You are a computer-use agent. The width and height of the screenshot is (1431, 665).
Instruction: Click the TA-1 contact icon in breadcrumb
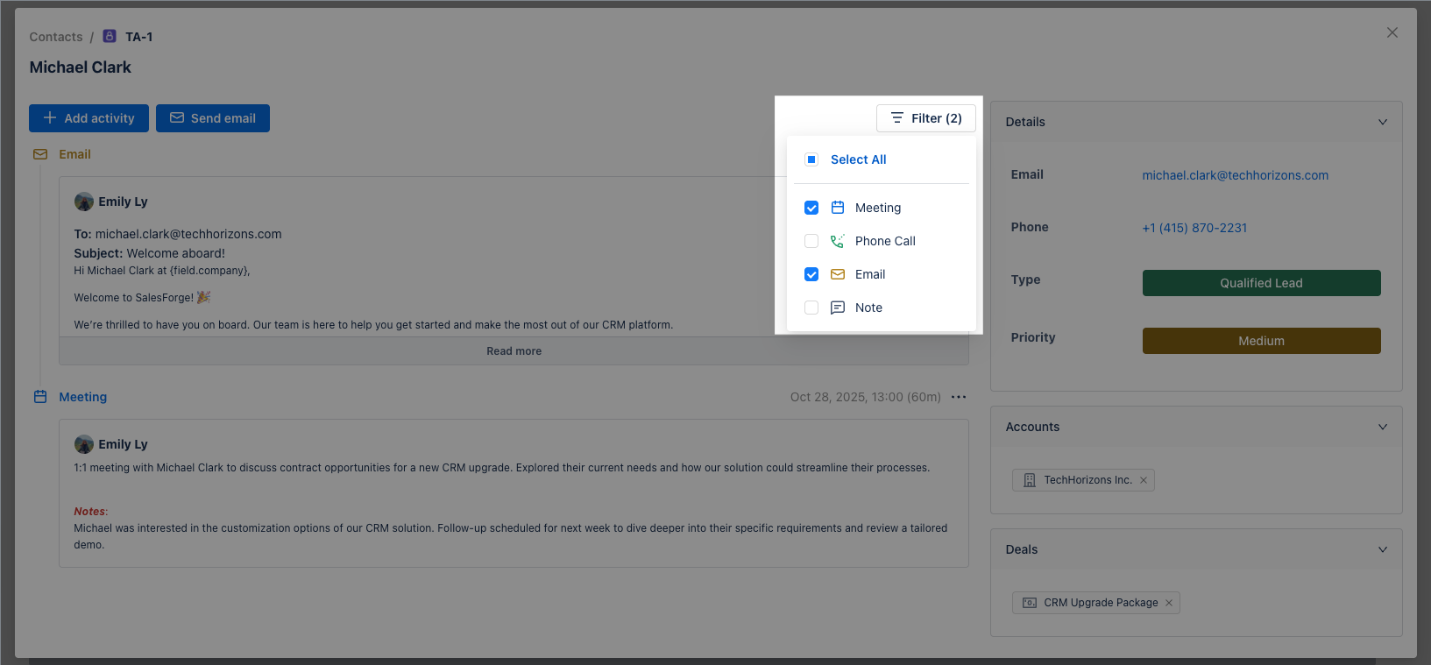tap(110, 37)
